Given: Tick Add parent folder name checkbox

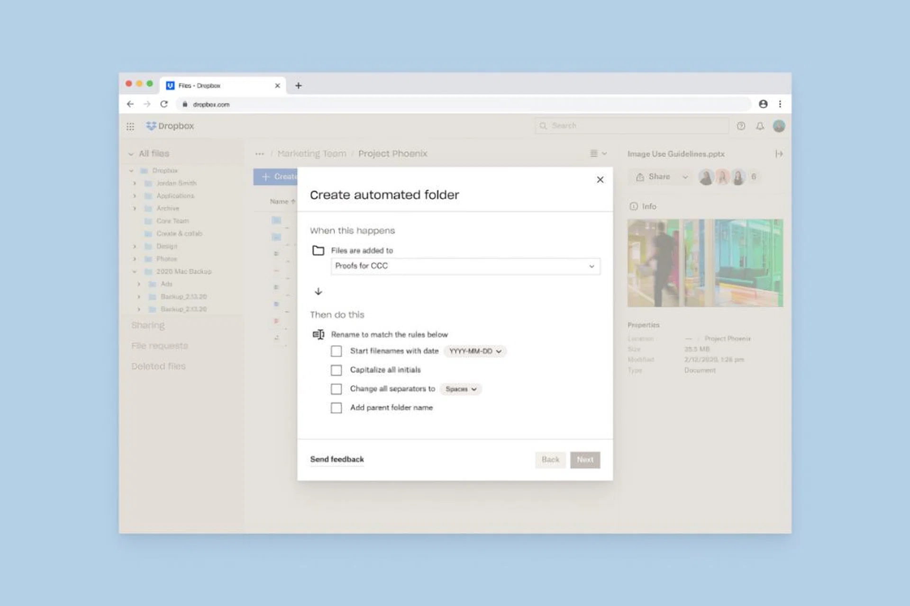Looking at the screenshot, I should [x=336, y=408].
